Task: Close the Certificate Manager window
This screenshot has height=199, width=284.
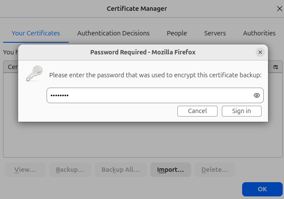Action: (279, 8)
